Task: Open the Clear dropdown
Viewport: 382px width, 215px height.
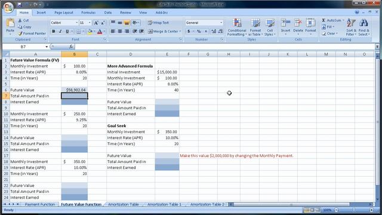Action: [330, 33]
